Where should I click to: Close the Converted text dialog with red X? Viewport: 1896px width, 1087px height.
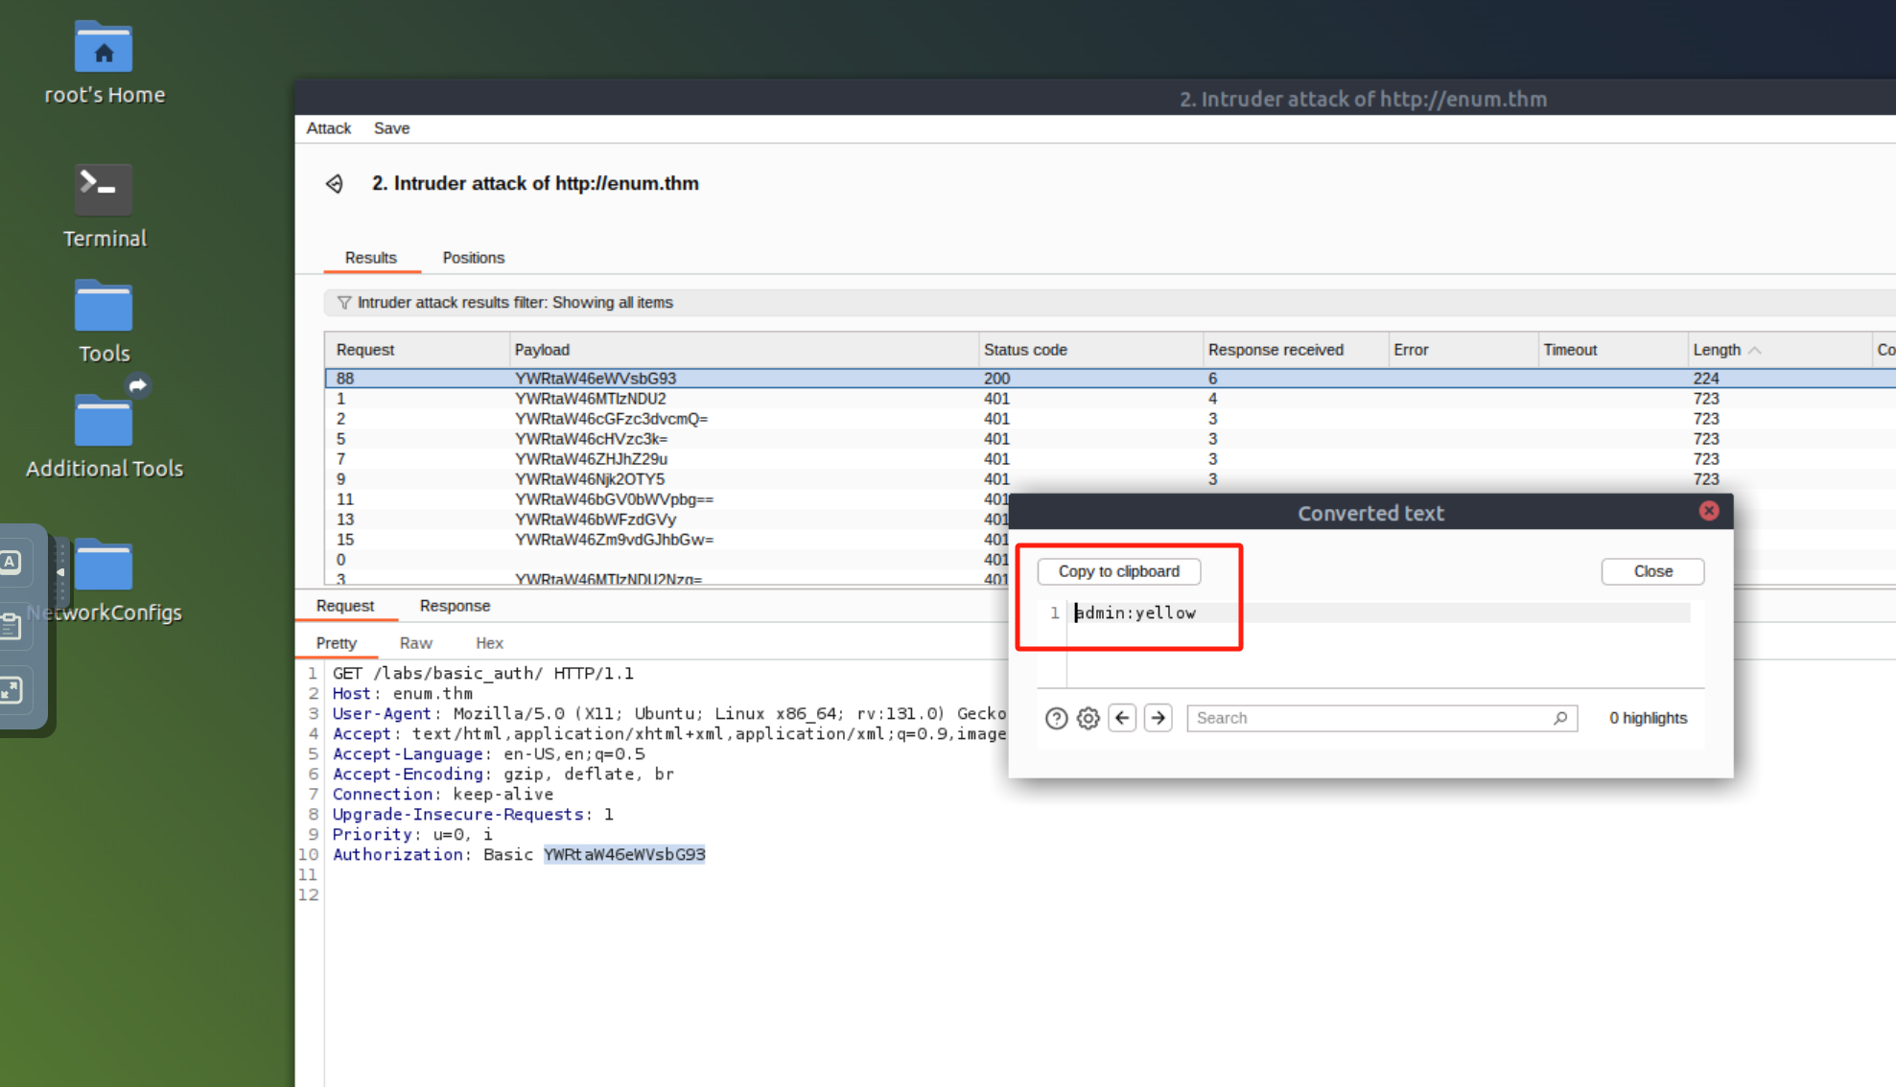[x=1708, y=511]
